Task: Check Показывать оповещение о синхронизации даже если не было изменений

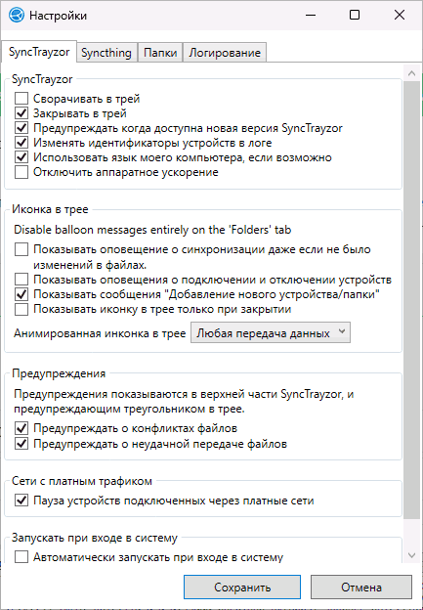Action: pyautogui.click(x=21, y=249)
